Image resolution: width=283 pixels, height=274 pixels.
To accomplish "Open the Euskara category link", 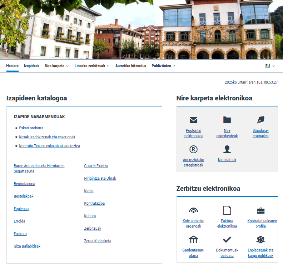I will click(x=20, y=234).
